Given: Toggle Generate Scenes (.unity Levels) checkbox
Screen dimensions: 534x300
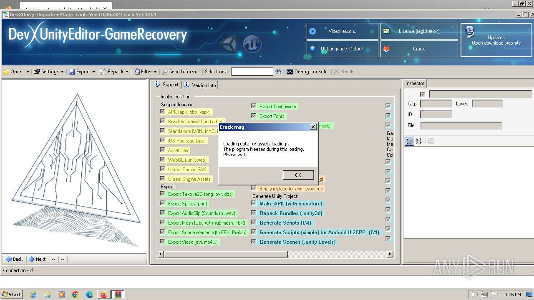Looking at the screenshot, I should 254,242.
